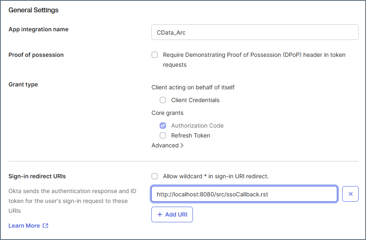The height and width of the screenshot is (240, 366).
Task: Click the General Settings heading
Action: coord(33,10)
